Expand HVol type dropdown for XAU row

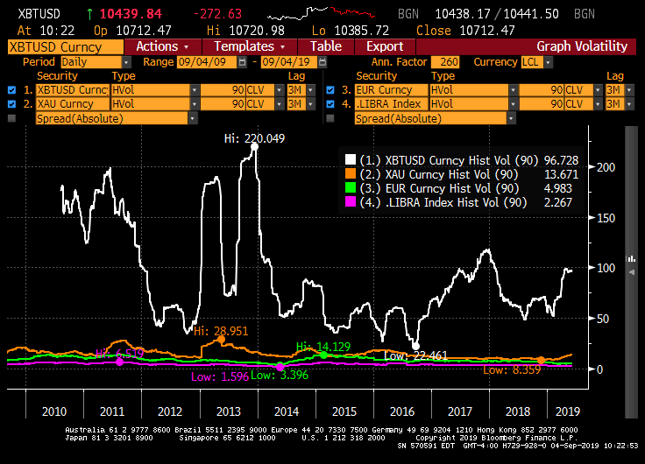[195, 104]
